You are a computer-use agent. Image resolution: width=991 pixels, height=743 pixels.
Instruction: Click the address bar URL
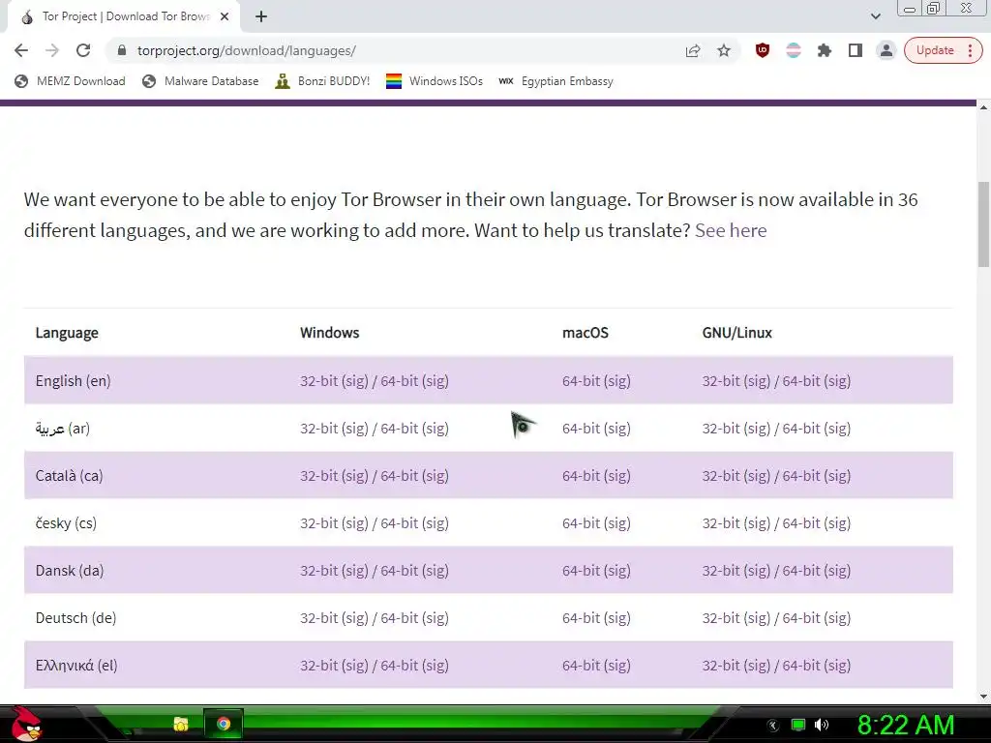(x=247, y=50)
